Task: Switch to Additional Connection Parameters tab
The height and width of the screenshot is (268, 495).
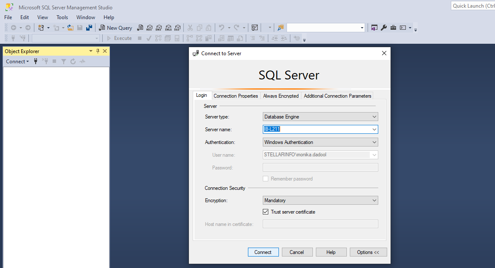Action: tap(337, 96)
